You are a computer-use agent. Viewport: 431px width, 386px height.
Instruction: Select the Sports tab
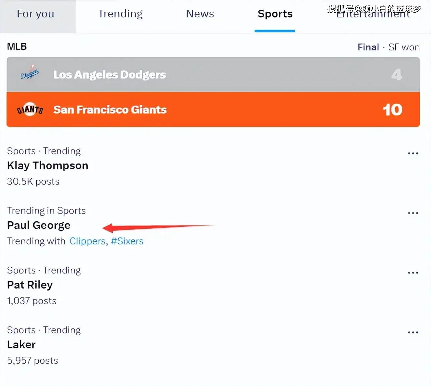click(275, 14)
